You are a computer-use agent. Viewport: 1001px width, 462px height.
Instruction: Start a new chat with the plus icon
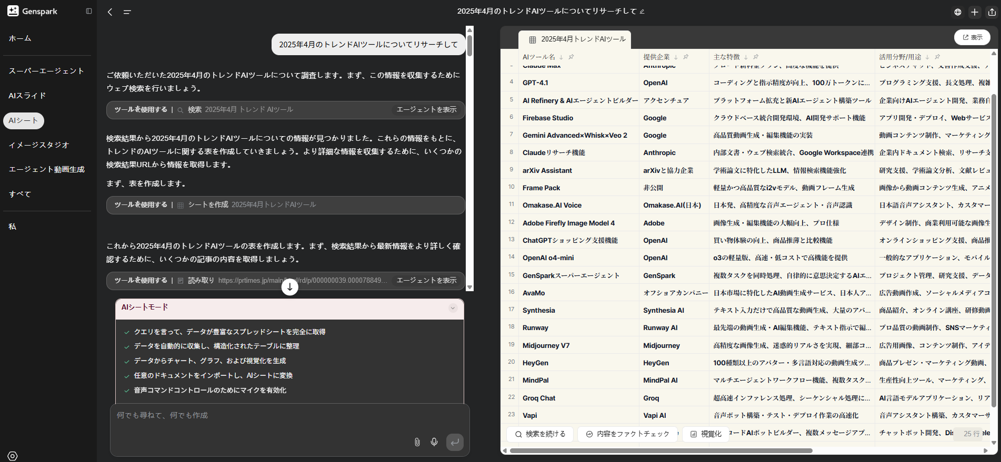click(975, 12)
